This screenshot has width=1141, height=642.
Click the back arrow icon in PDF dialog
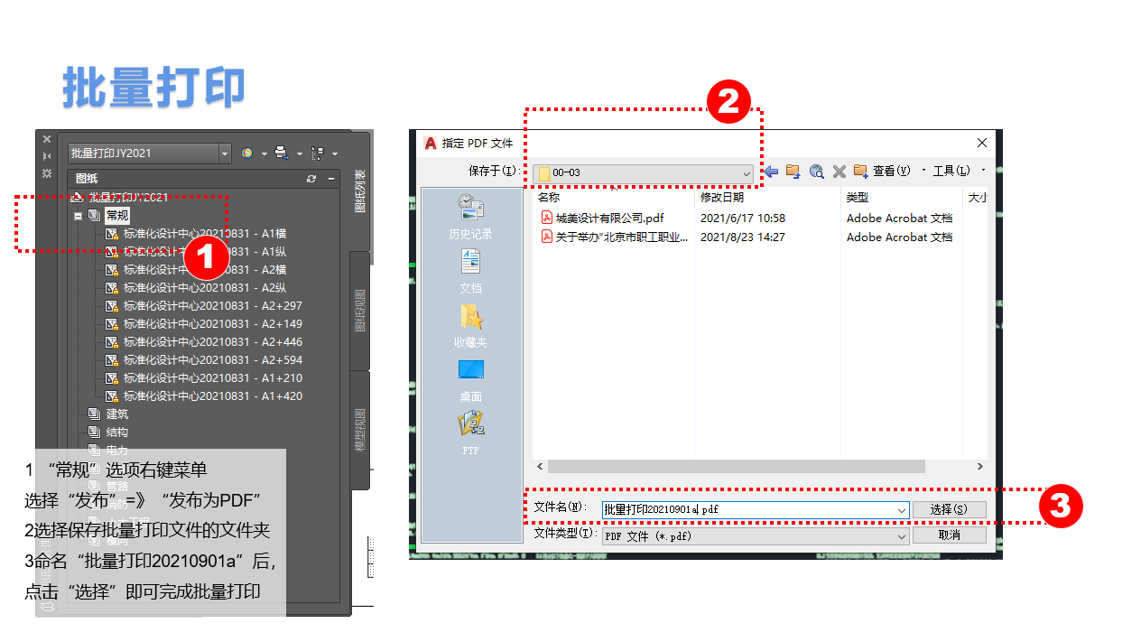(770, 172)
